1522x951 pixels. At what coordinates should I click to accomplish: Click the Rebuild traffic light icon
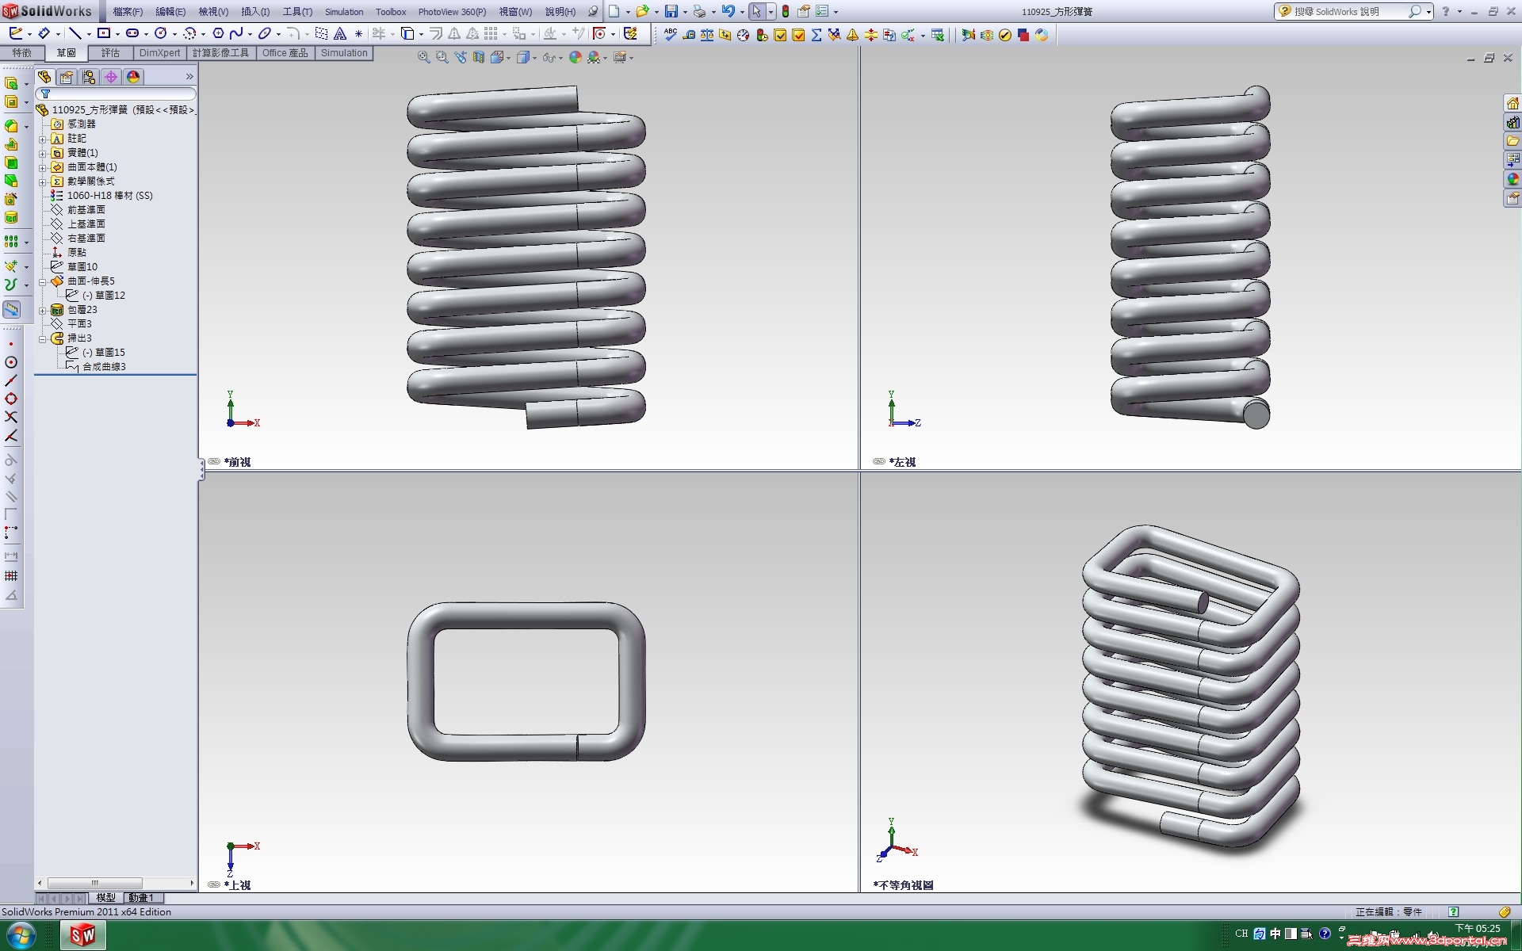point(786,11)
